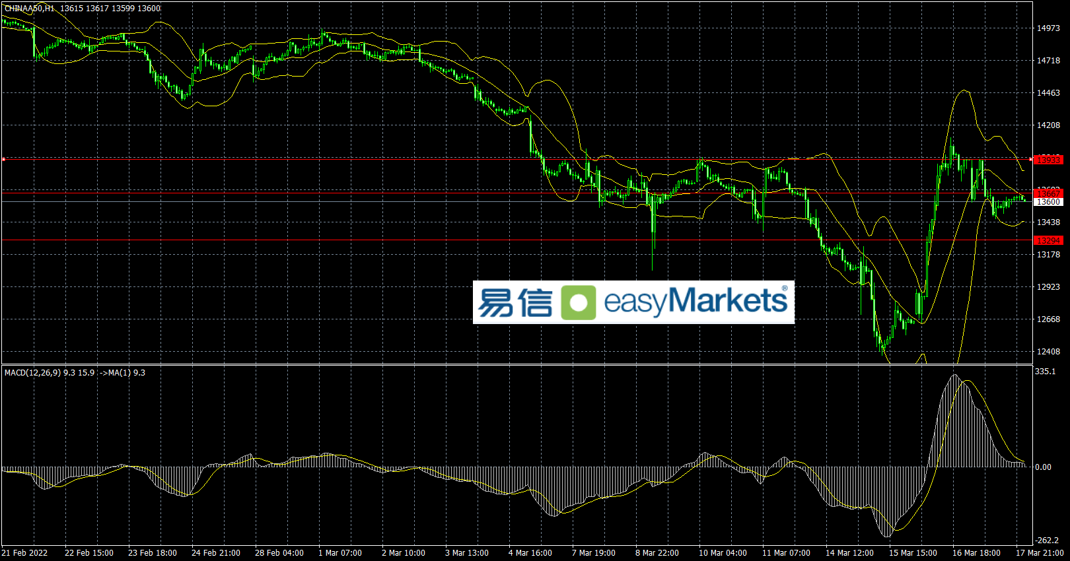Click the 17 Mar 21:00 time label
This screenshot has height=561, width=1070.
(x=1040, y=553)
